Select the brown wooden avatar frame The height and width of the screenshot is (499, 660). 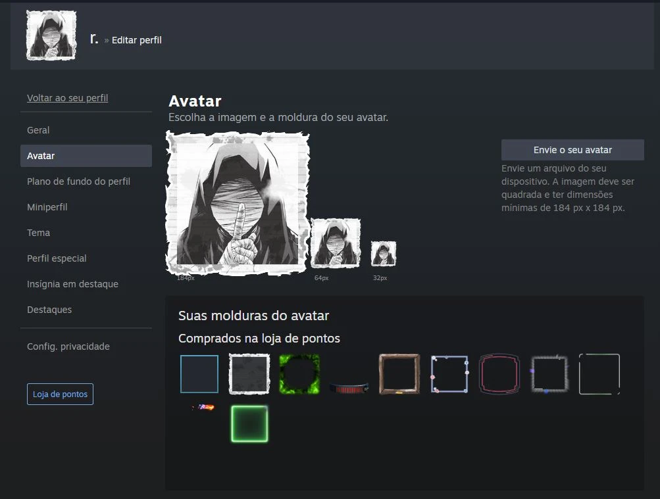click(x=399, y=373)
